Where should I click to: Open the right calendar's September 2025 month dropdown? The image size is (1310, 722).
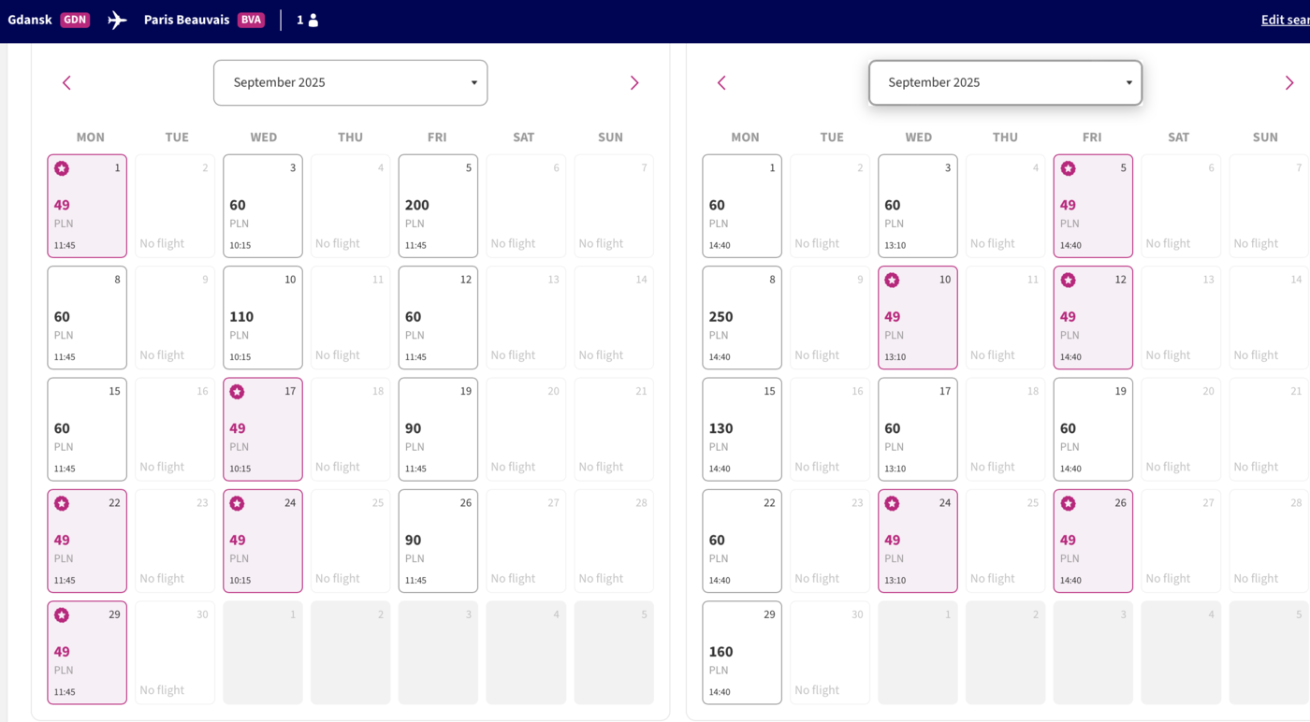pos(1005,83)
